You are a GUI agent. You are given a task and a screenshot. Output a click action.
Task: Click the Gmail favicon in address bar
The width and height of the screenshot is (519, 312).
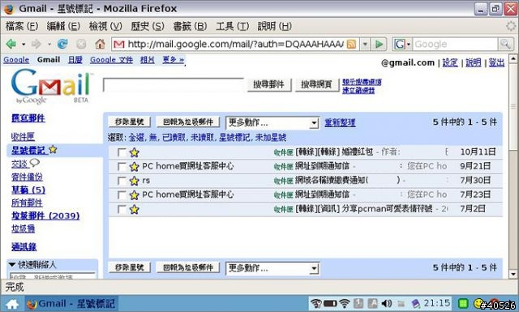click(119, 44)
